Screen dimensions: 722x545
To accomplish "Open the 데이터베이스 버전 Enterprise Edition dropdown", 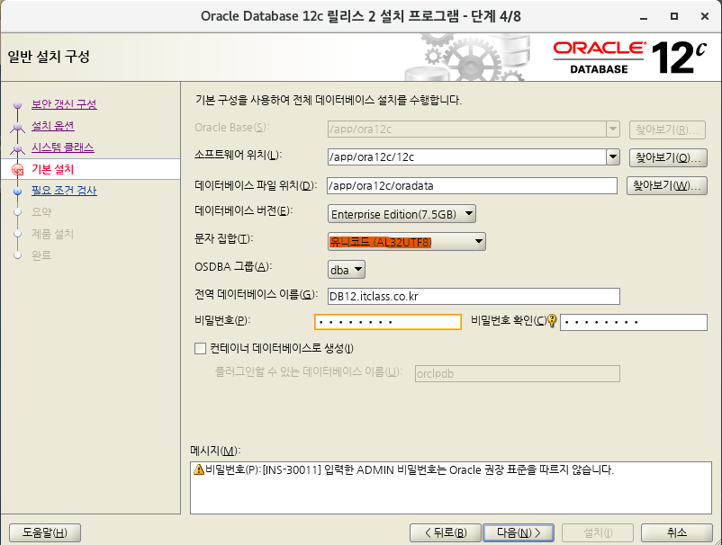I will (x=402, y=214).
